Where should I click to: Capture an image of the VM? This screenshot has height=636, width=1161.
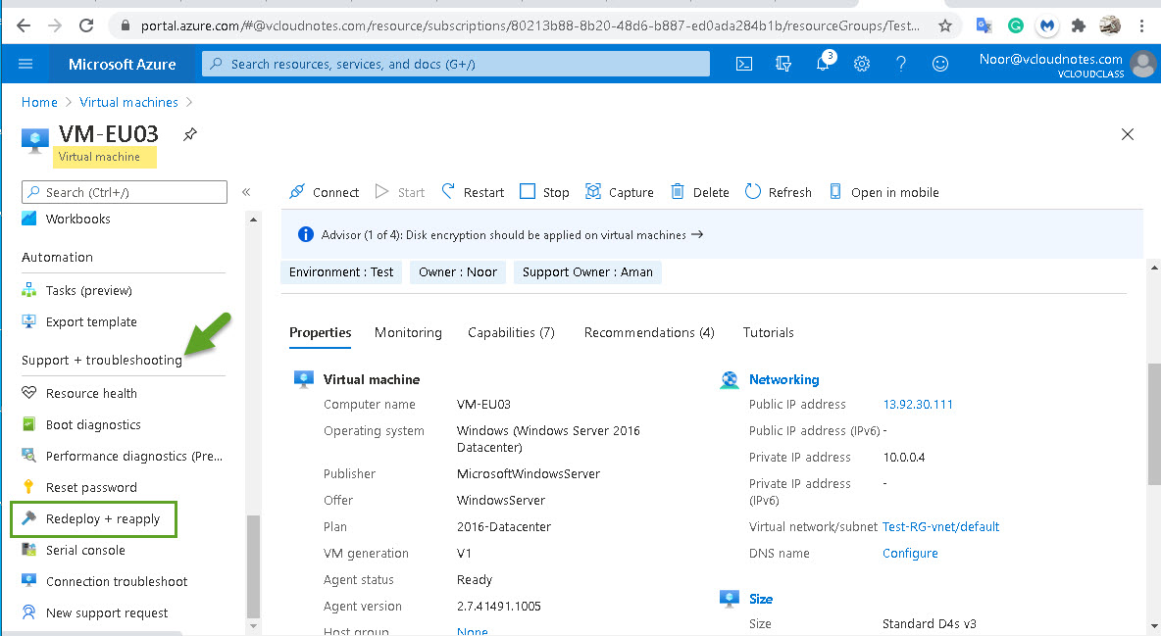pyautogui.click(x=619, y=192)
